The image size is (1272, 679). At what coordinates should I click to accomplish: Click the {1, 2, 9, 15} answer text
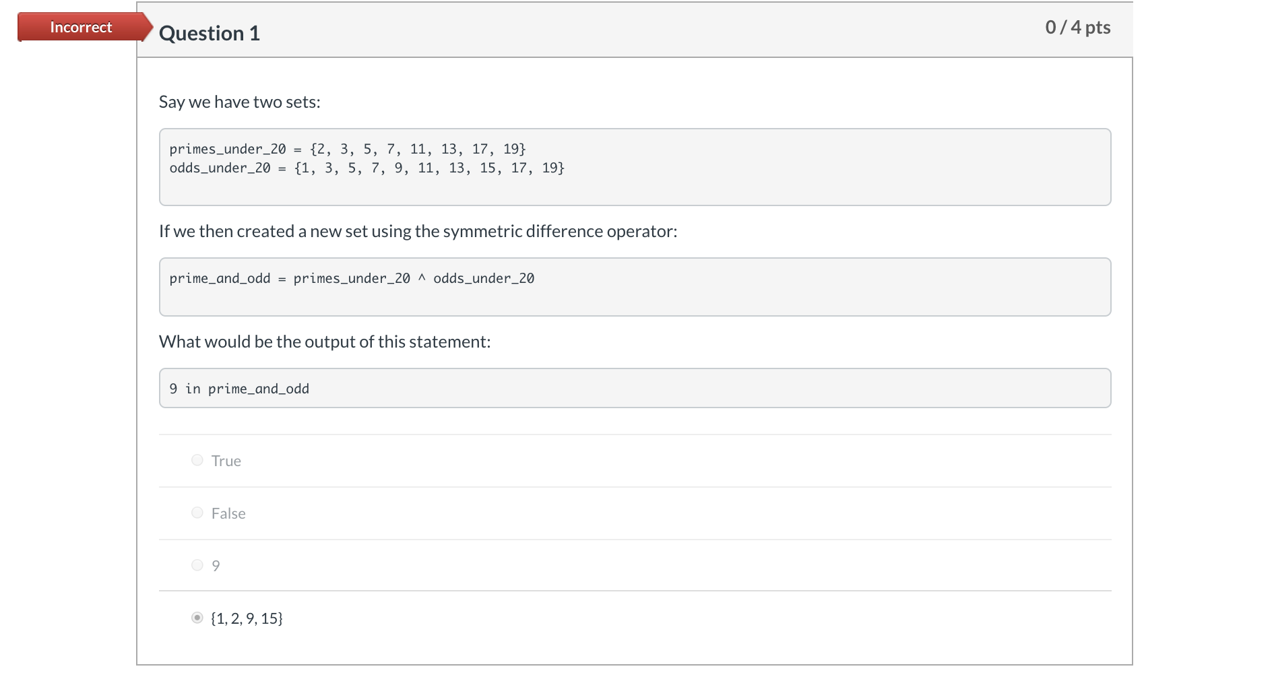click(x=247, y=618)
